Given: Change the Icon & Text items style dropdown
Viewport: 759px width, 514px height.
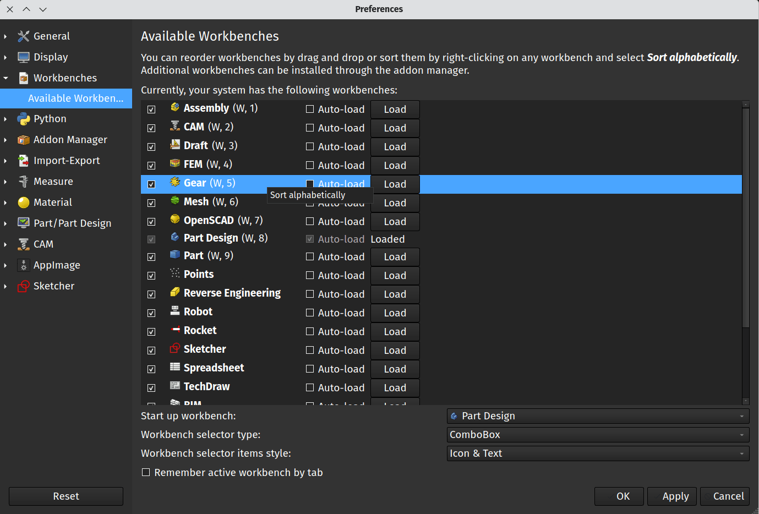Looking at the screenshot, I should pos(598,453).
